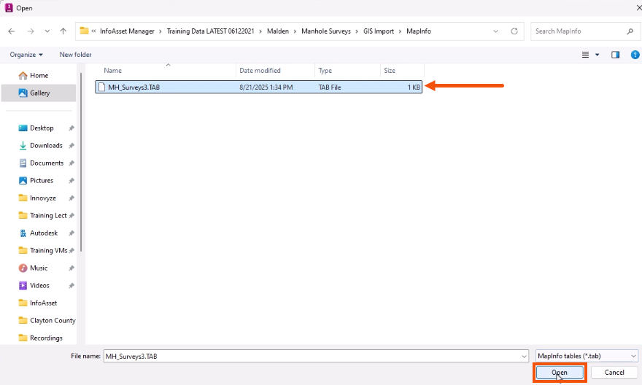Select the MH_Surveys3.TAB file
Viewport: 642px width, 385px height.
(x=258, y=87)
